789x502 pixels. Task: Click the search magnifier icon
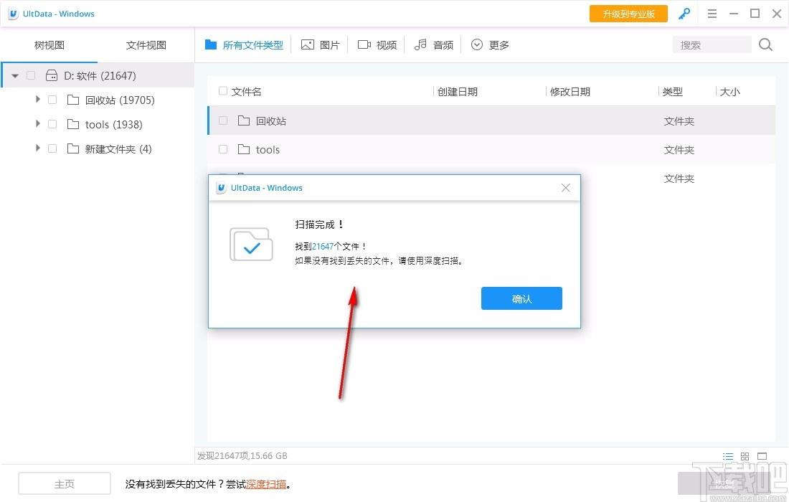pos(765,44)
